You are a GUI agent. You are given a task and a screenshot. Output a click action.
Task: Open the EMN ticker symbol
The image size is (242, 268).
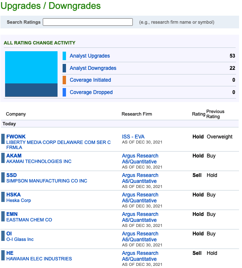click(x=12, y=214)
